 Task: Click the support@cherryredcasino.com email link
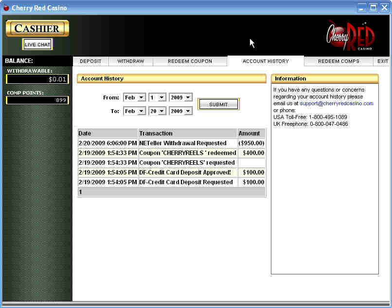tap(336, 103)
